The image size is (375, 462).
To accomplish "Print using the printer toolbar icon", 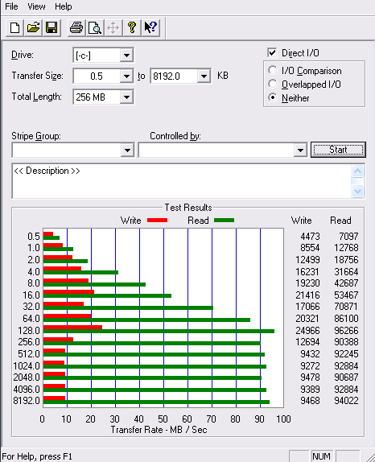I will (76, 28).
